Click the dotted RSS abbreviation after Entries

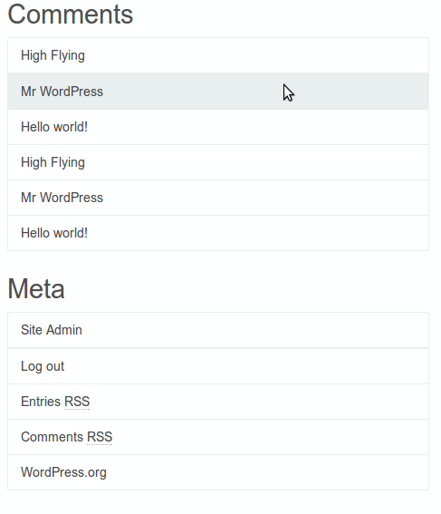point(77,402)
